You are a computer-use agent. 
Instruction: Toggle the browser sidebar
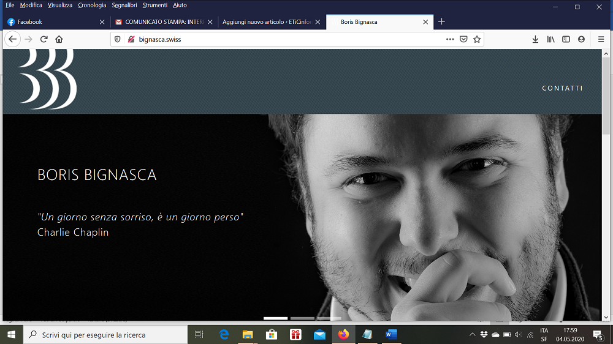[x=566, y=39]
